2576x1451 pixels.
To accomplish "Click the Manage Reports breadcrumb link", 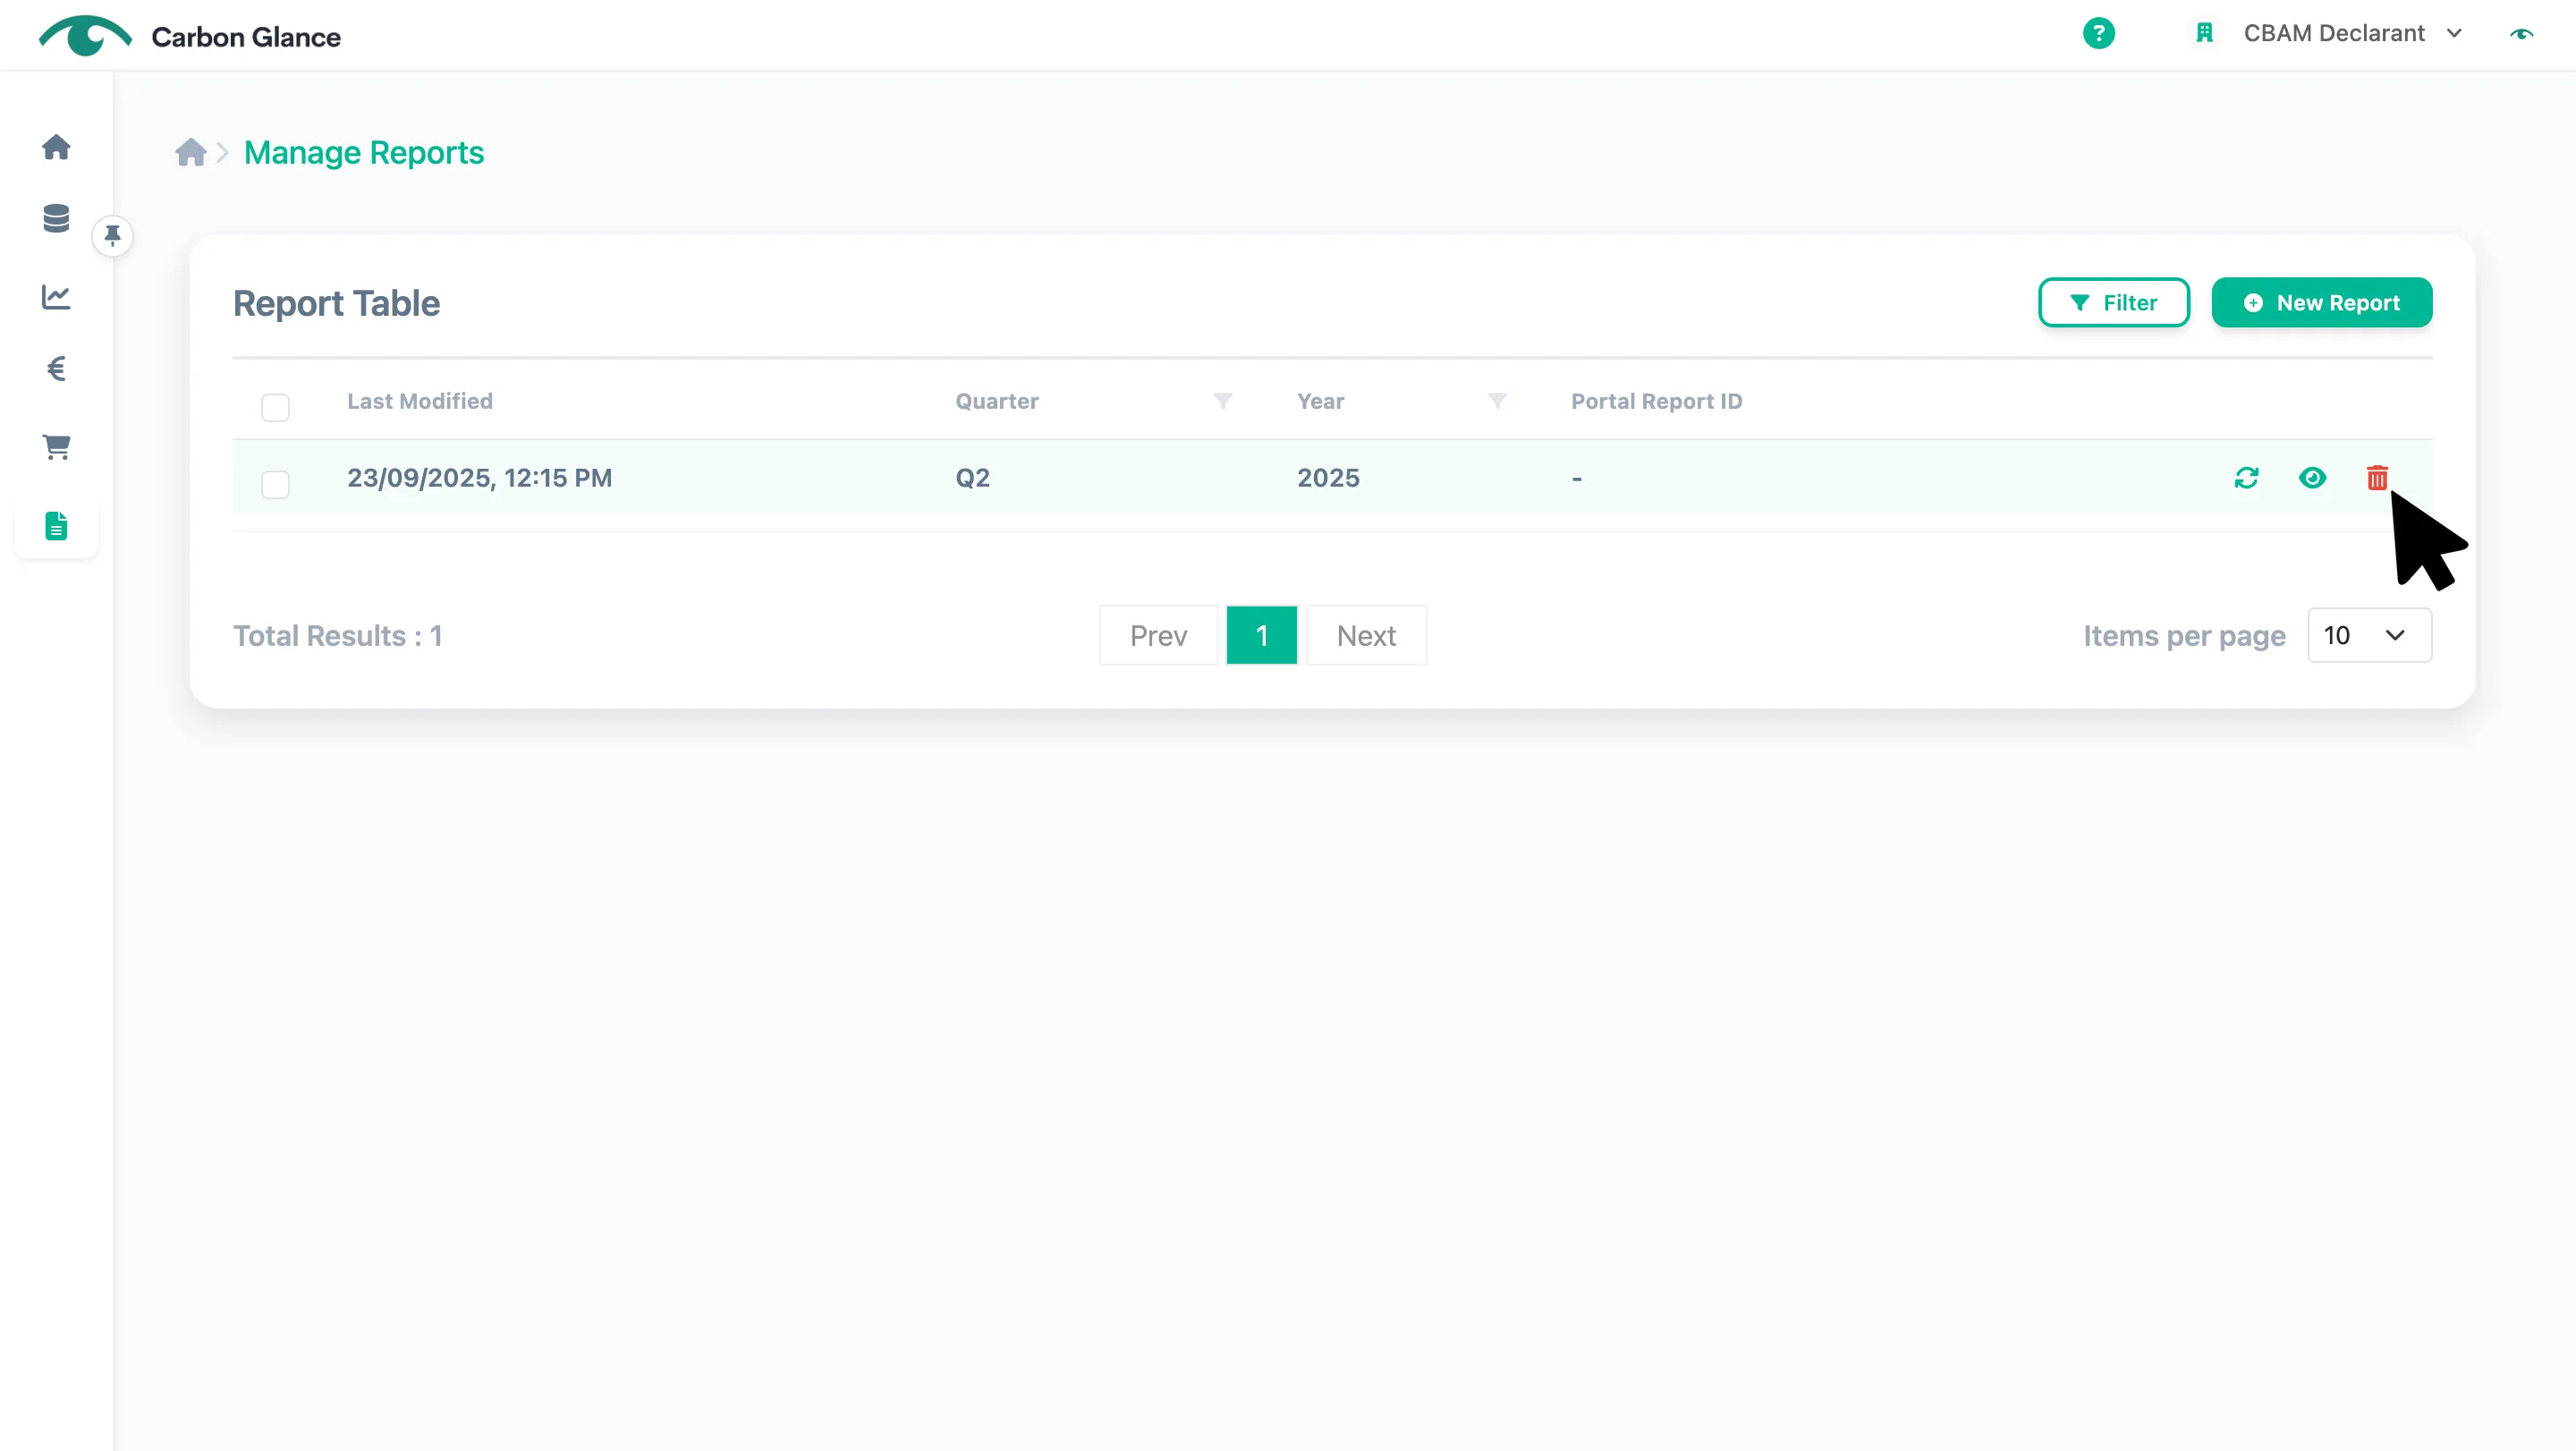I will (x=364, y=152).
